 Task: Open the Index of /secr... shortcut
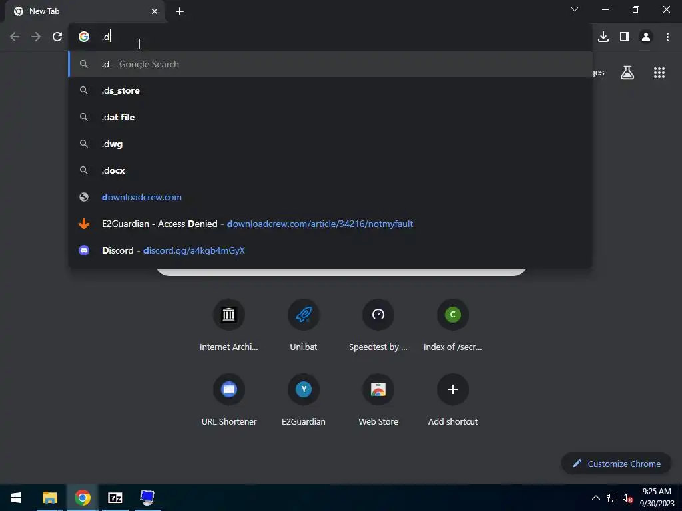tap(453, 325)
